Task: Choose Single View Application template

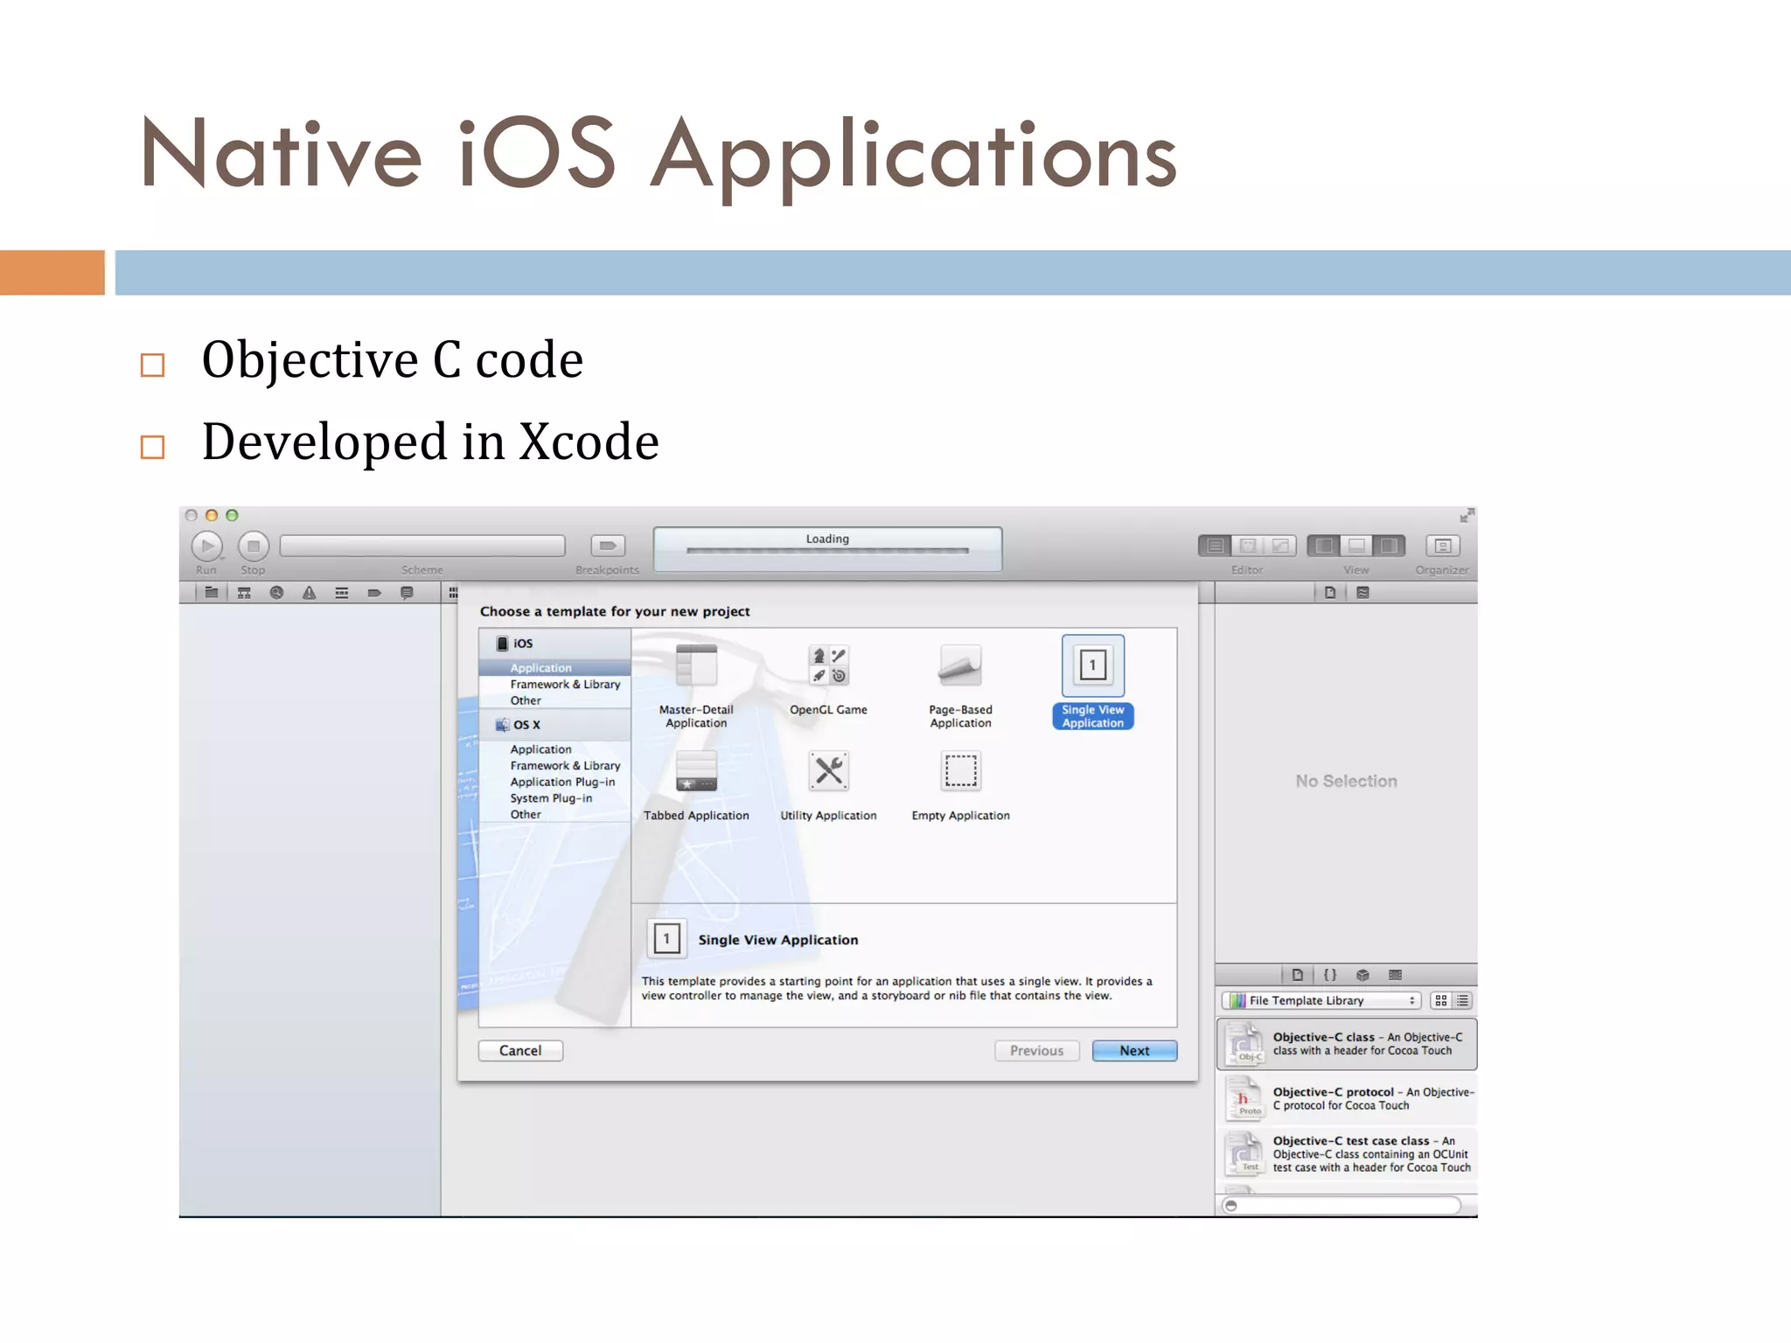Action: click(1092, 683)
